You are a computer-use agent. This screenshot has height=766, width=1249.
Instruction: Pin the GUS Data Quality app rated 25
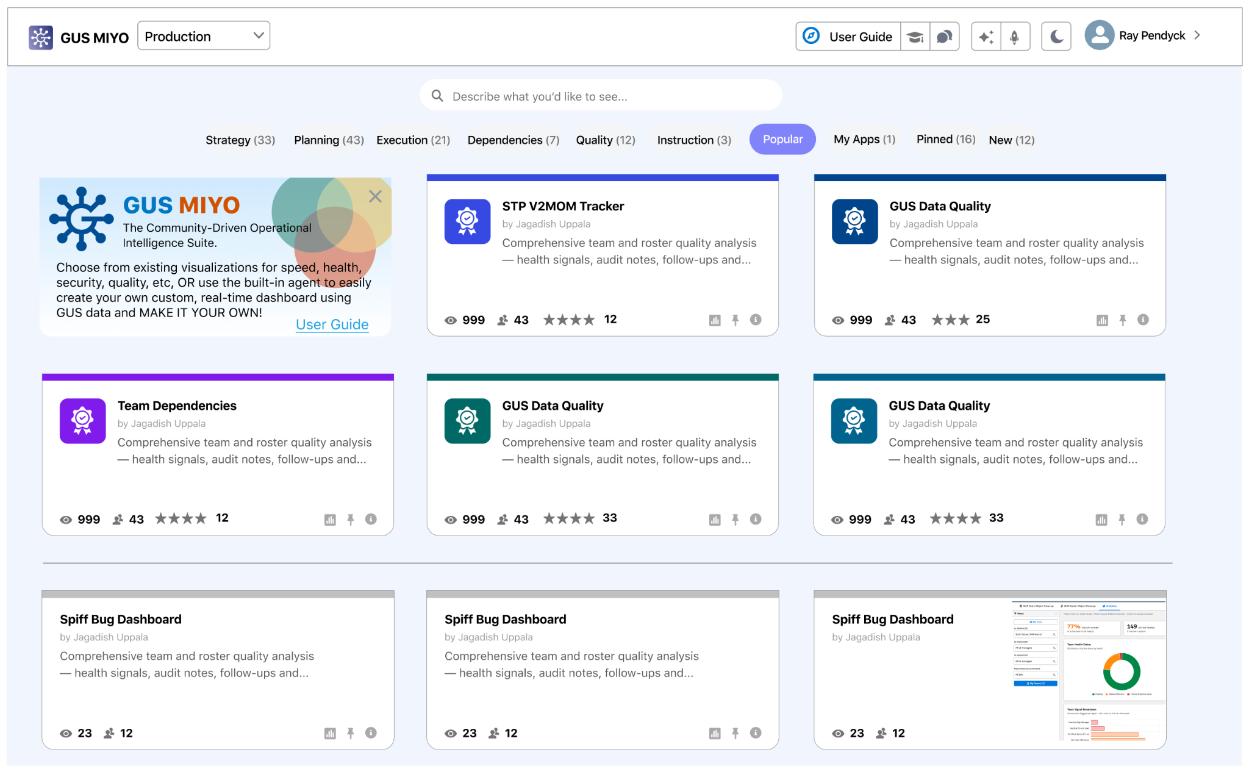1123,320
